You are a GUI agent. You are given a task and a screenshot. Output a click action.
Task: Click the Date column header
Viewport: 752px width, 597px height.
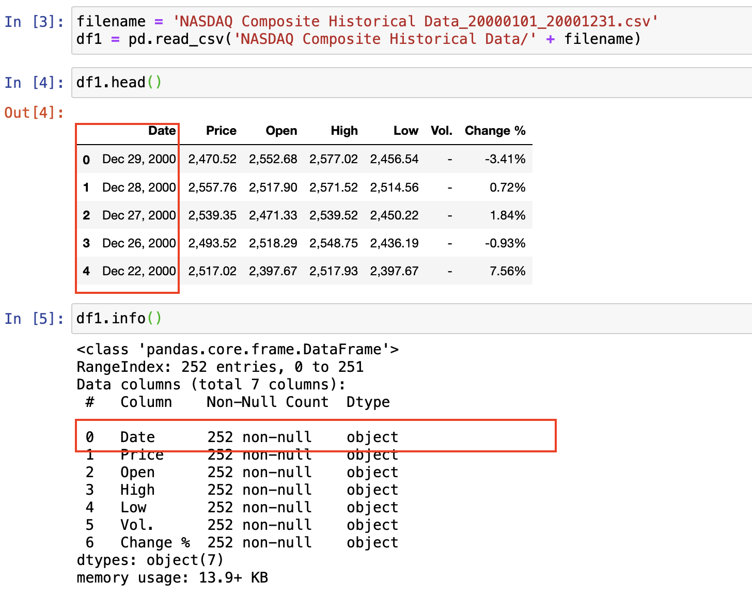[x=162, y=131]
